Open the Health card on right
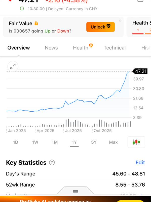 [140, 27]
